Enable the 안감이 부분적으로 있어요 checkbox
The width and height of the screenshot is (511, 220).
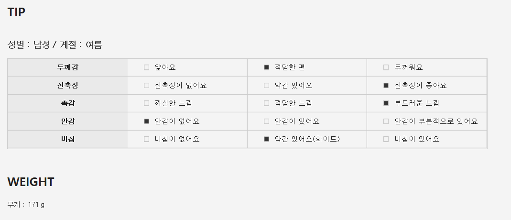pos(386,121)
